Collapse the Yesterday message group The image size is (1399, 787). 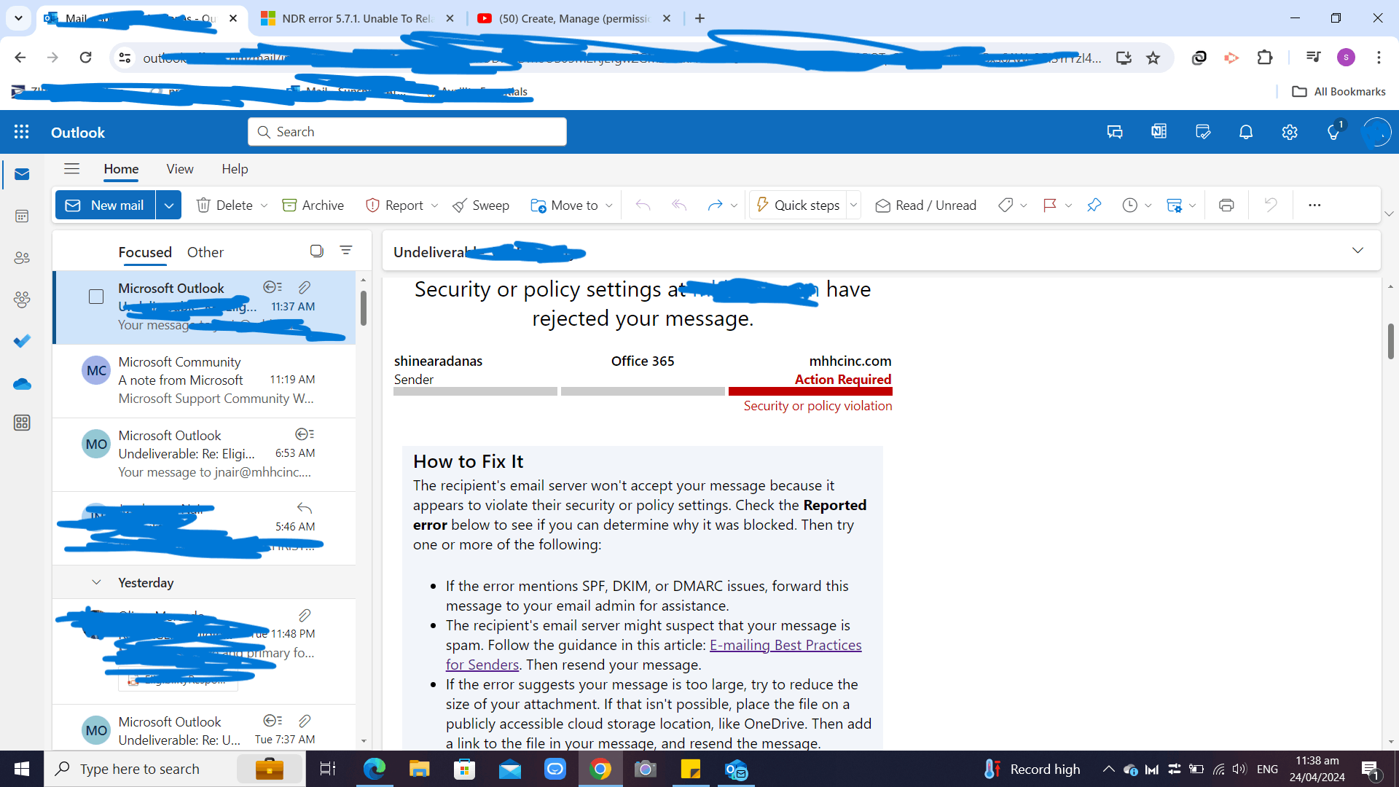point(96,582)
